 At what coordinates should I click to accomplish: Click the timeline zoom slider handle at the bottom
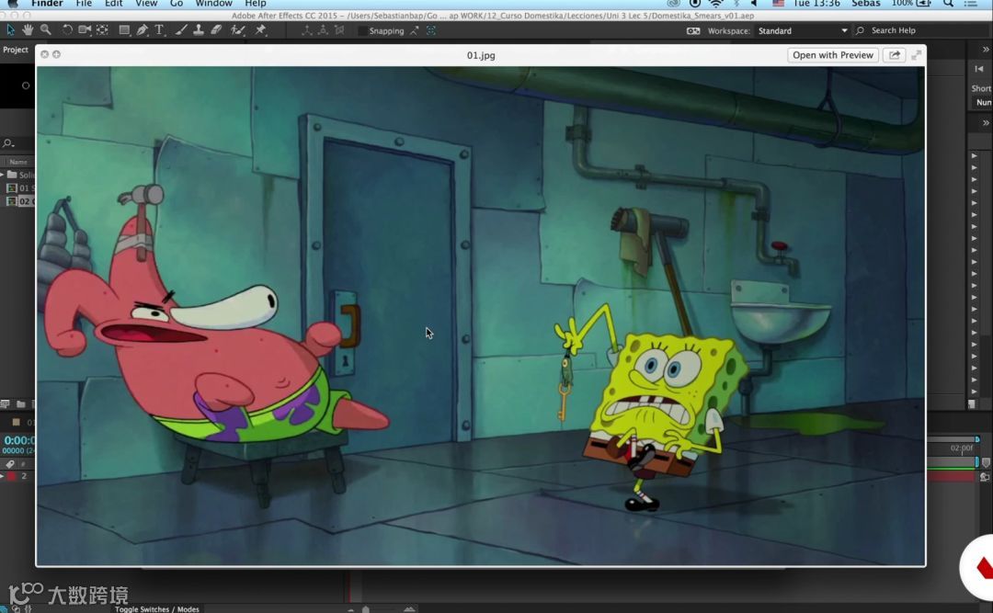(x=365, y=609)
